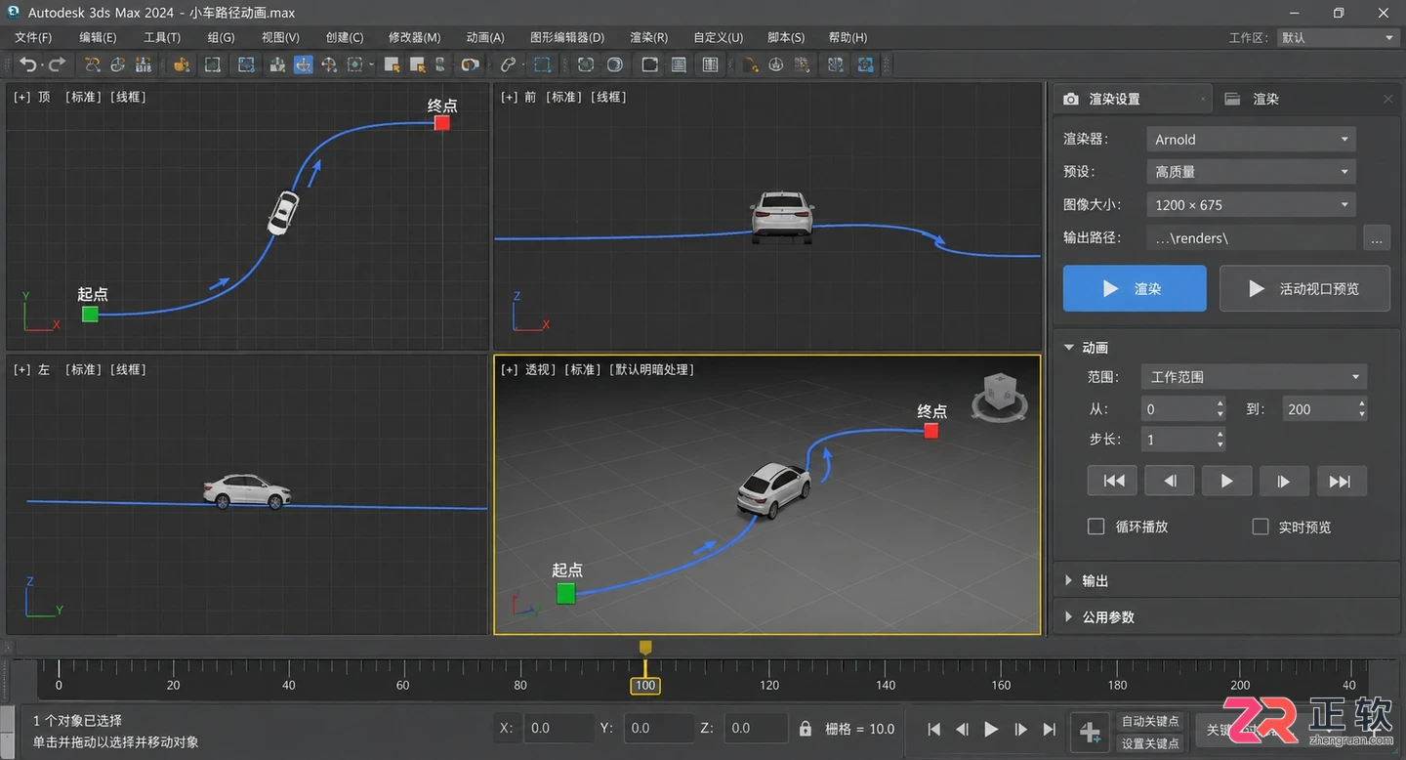Click the frame 100 time slider marker
Viewport: 1406px width, 760px height.
pyautogui.click(x=644, y=686)
